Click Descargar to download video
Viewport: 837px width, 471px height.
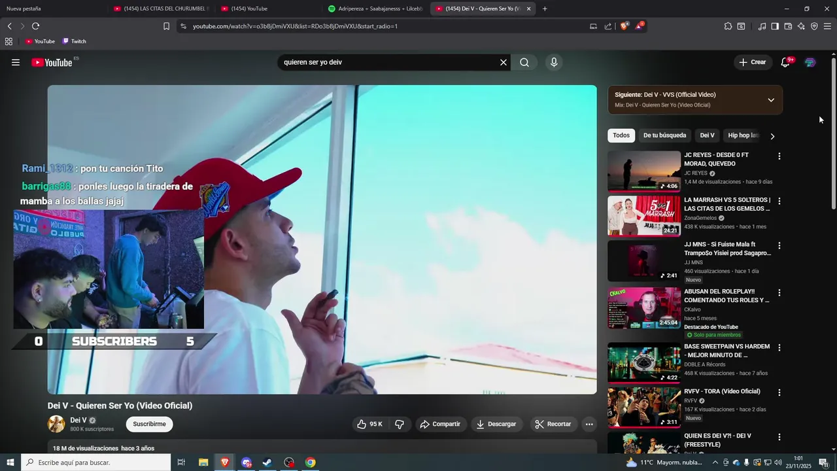tap(496, 424)
